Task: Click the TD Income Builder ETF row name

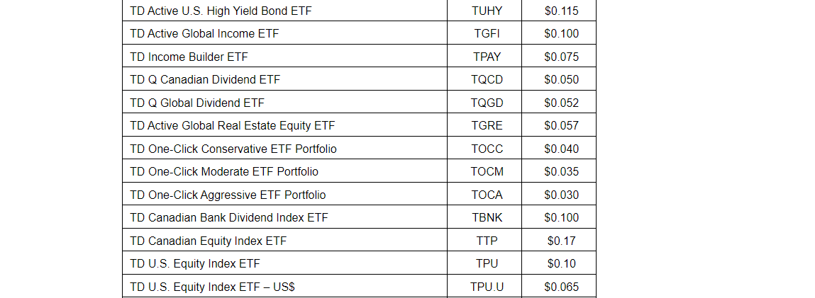Action: 189,57
